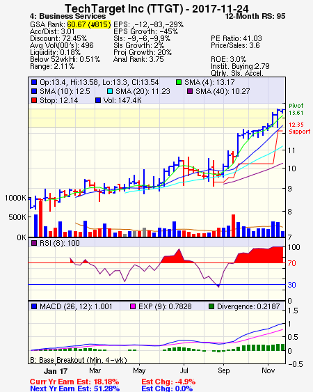
Task: Click the SMA (4): 13.17 legend text
Action: [x=209, y=82]
